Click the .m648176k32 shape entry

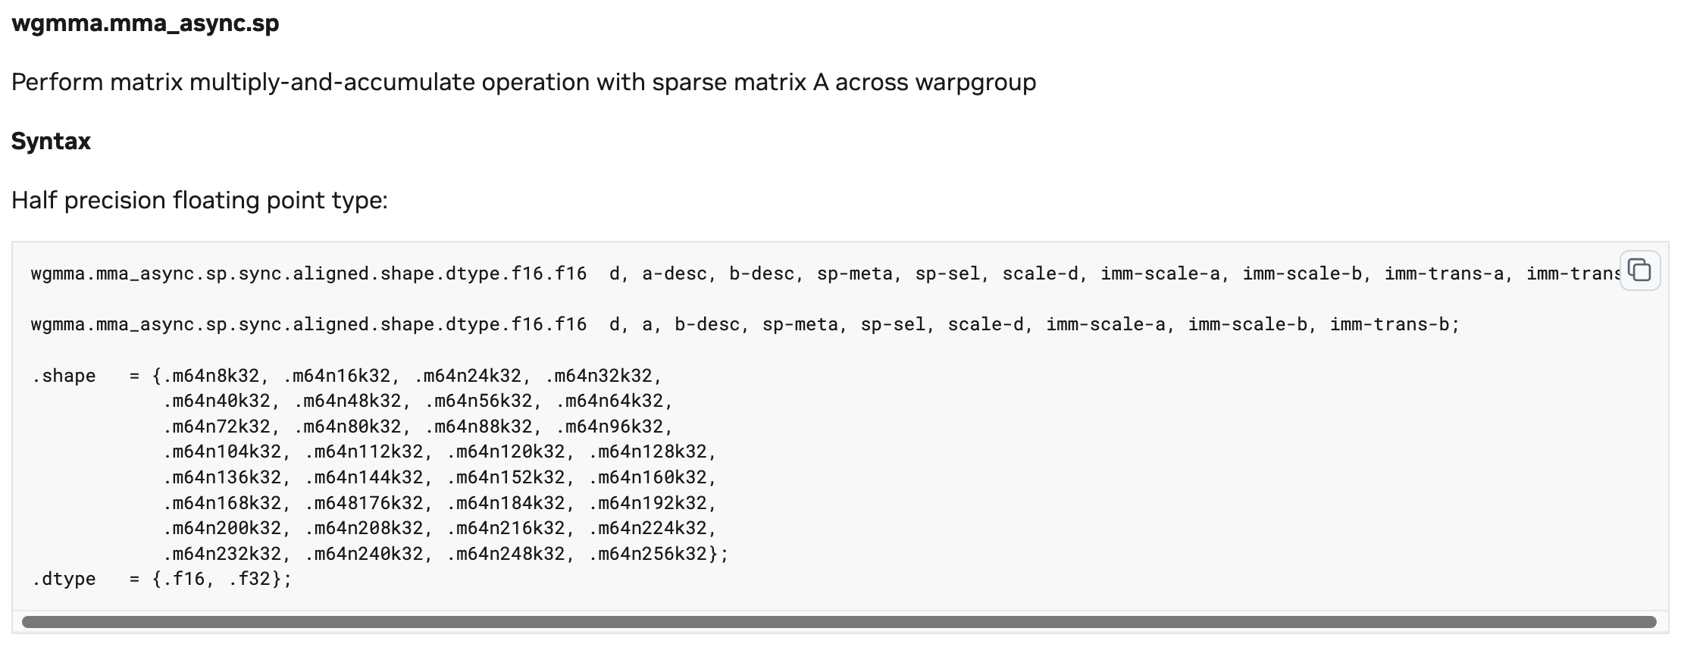pos(364,503)
